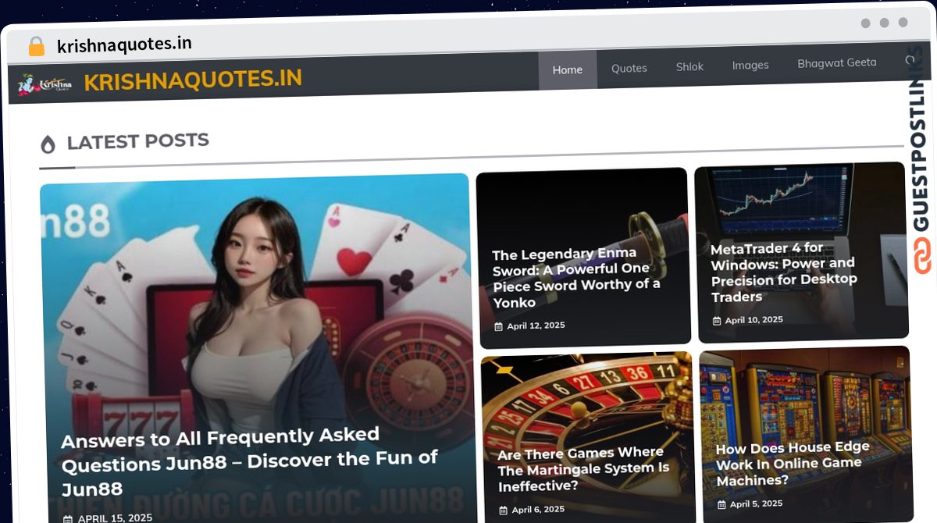937x523 pixels.
Task: Click calendar icon next to April 6, 2025
Action: click(x=504, y=511)
